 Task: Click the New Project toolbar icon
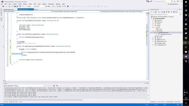9,6
